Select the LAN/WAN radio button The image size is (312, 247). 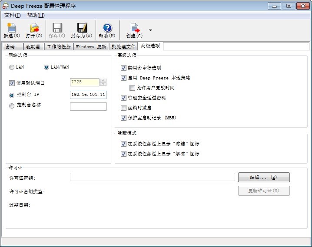pos(46,67)
